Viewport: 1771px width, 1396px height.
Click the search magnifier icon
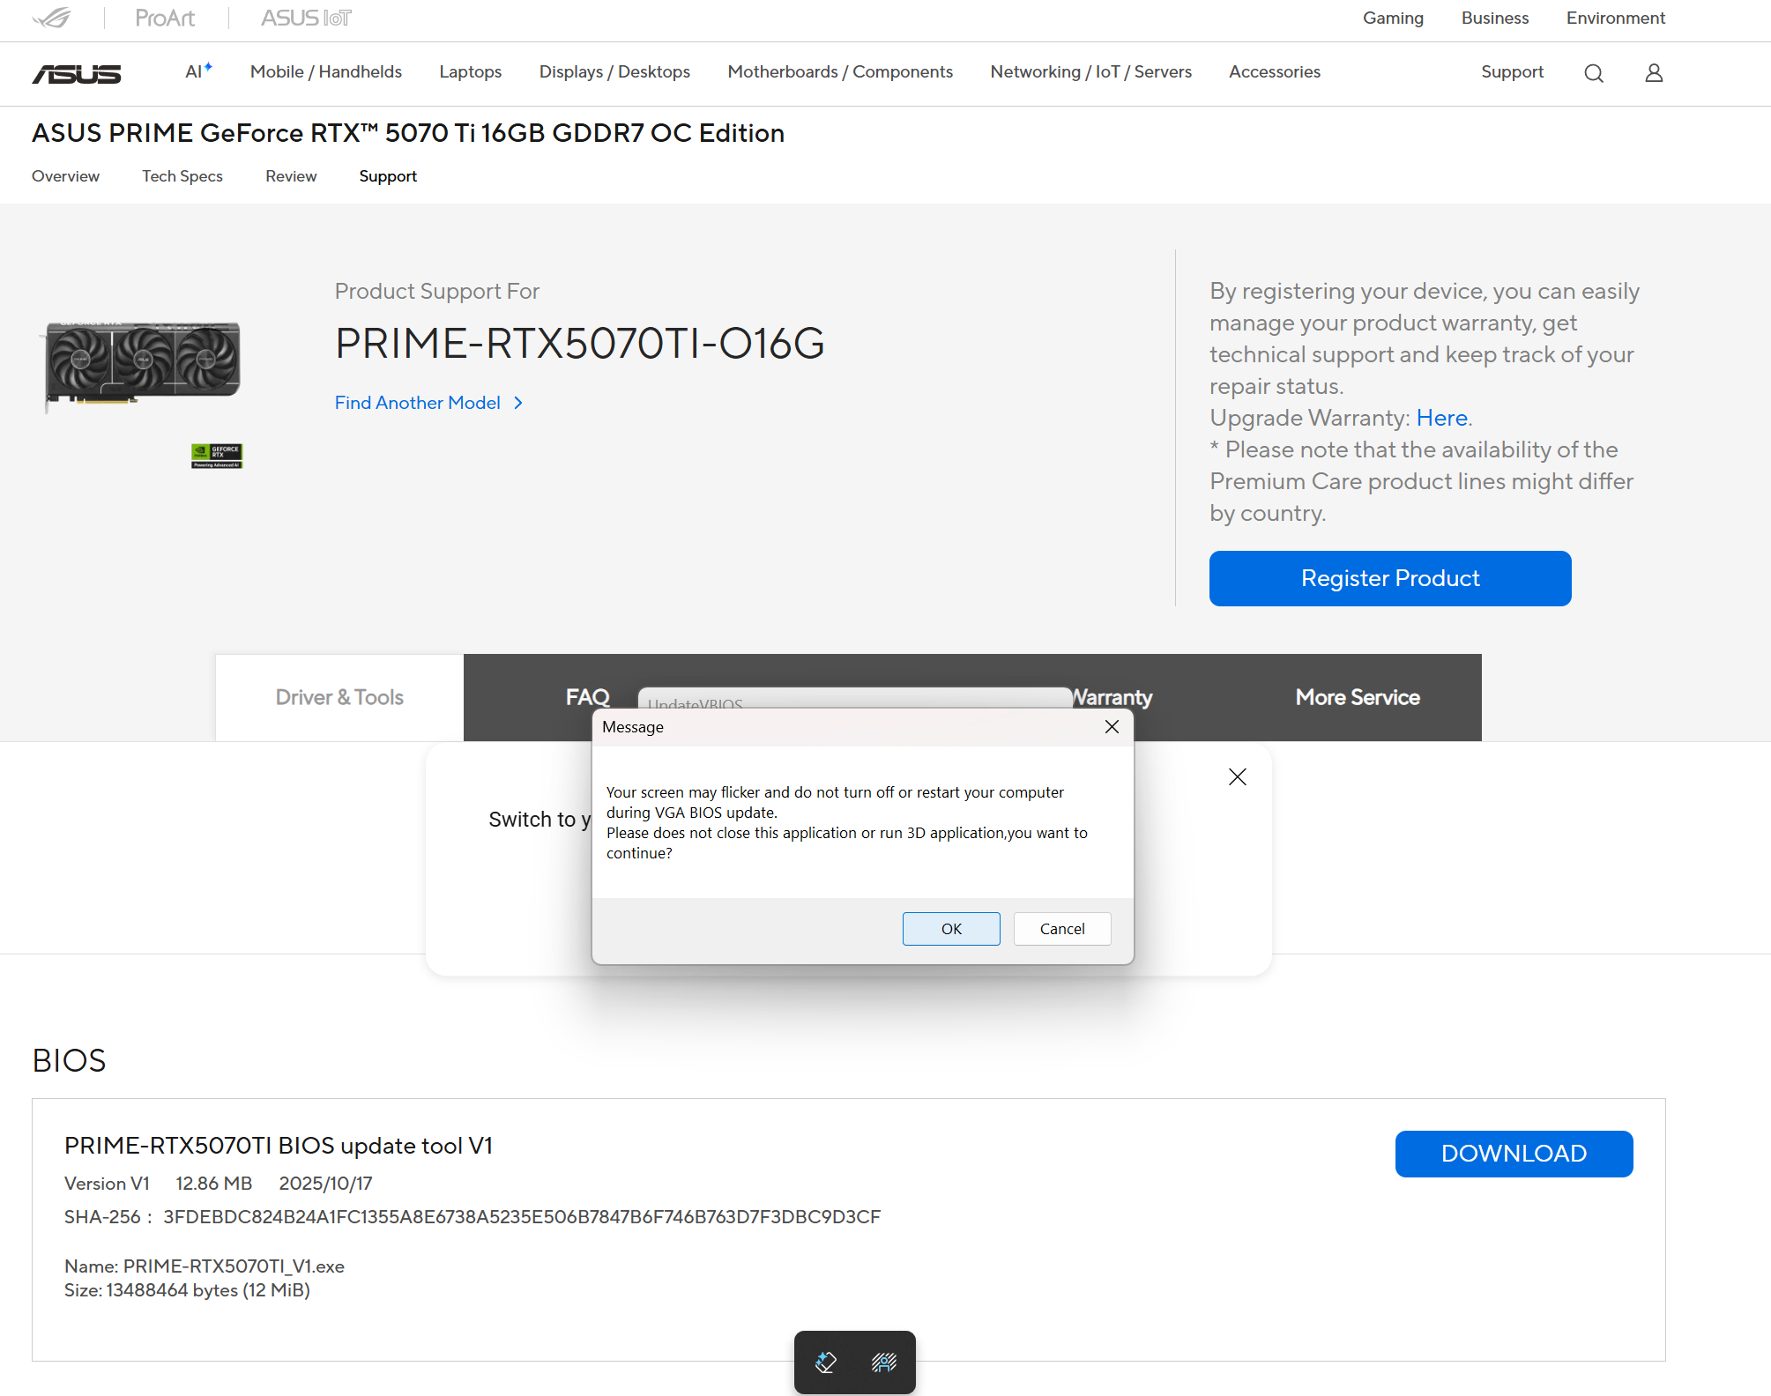tap(1593, 73)
